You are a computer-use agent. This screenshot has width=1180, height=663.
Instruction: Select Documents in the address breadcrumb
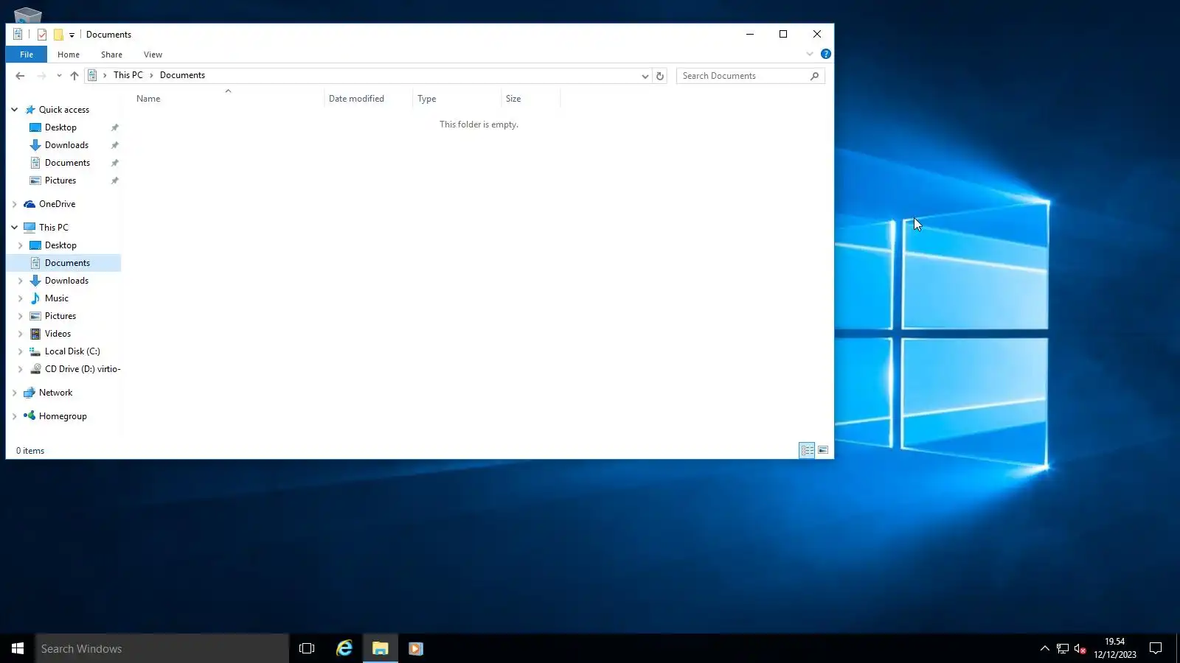[x=182, y=75]
